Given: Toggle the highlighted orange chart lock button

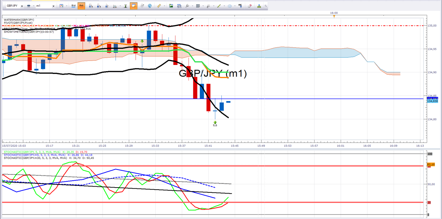Looking at the screenshot, I should click(x=133, y=6).
